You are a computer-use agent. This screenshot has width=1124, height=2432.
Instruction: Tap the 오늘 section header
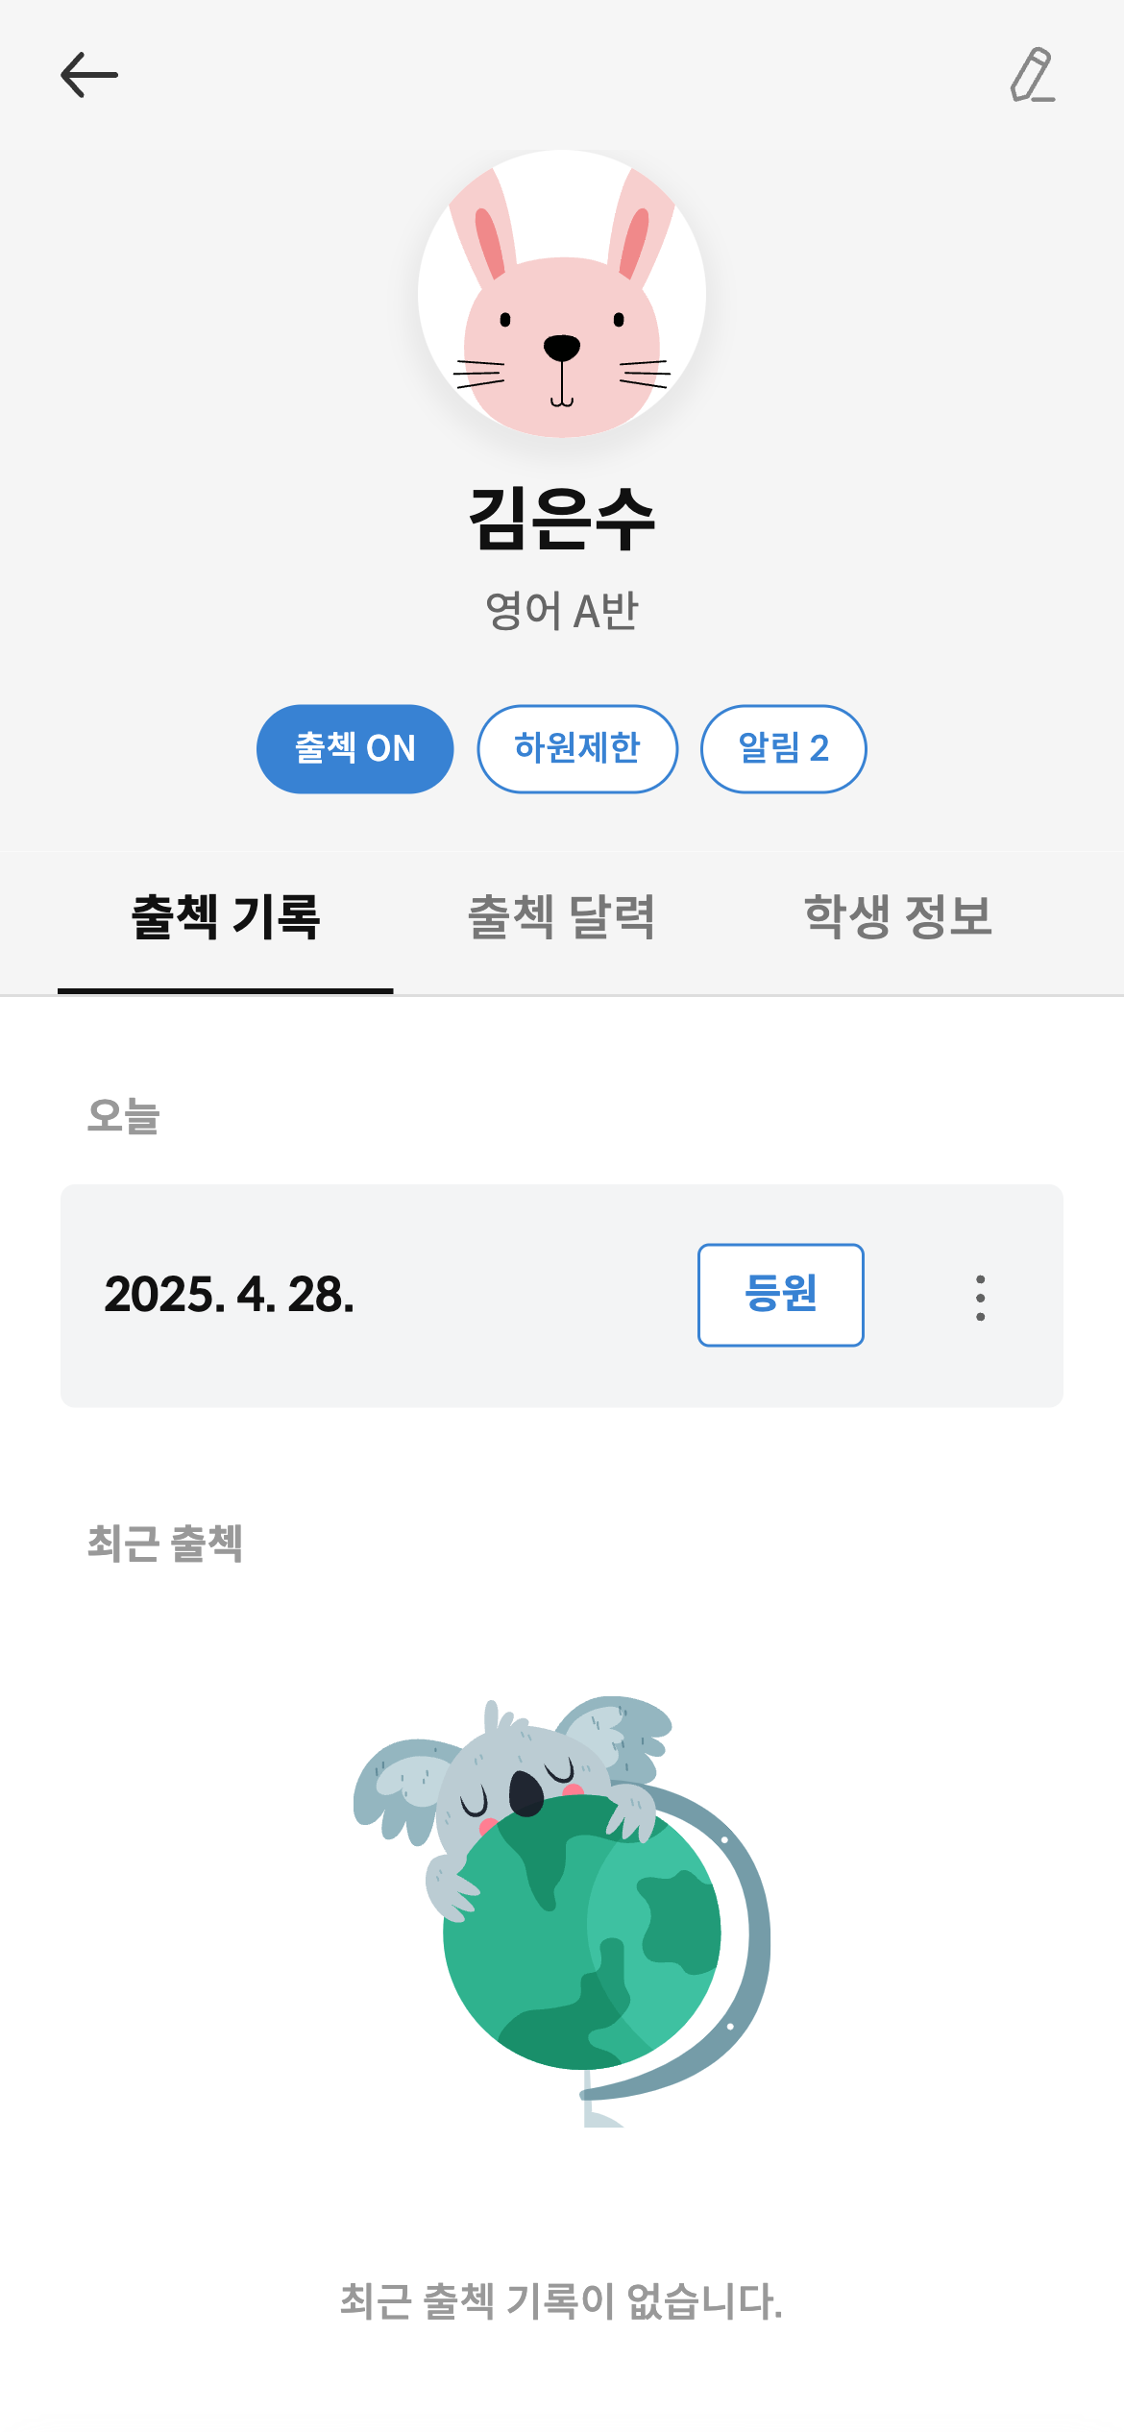tap(123, 1116)
